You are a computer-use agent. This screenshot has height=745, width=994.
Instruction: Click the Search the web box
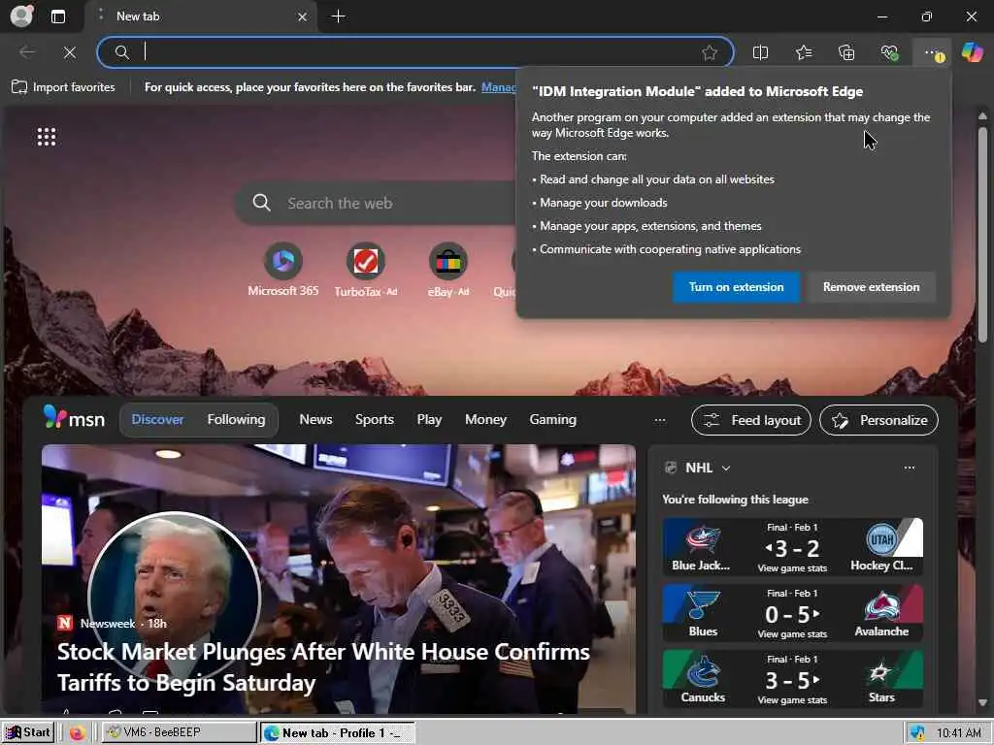point(378,204)
